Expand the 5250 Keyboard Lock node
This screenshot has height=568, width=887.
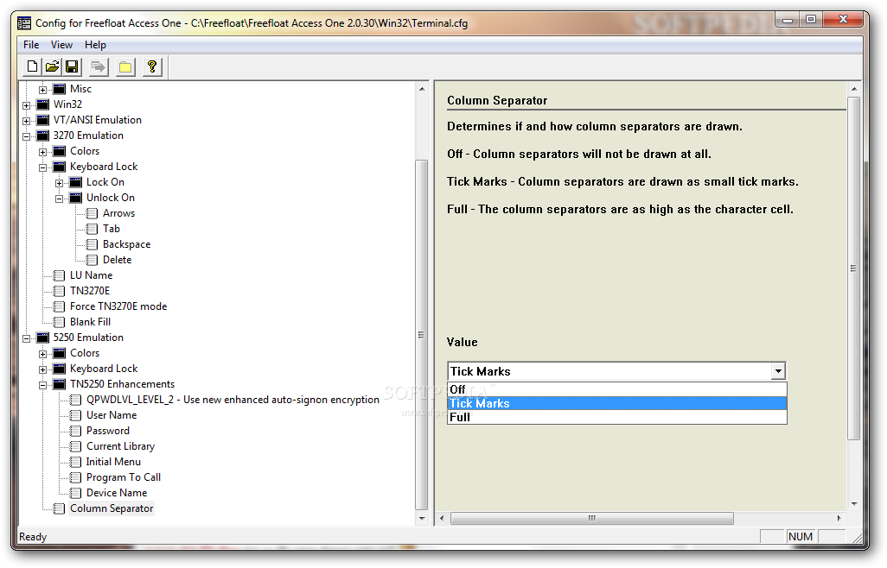click(43, 369)
